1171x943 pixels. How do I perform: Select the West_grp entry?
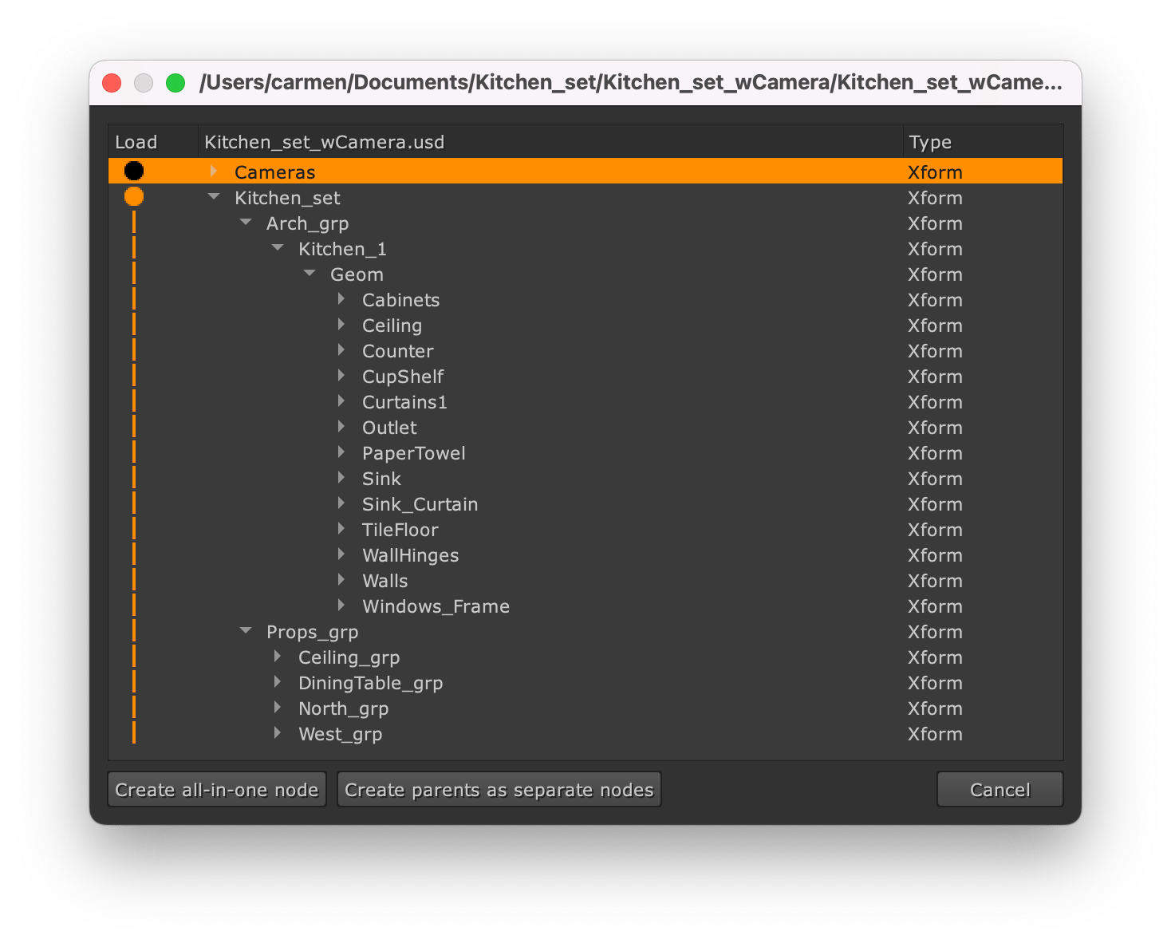point(340,733)
